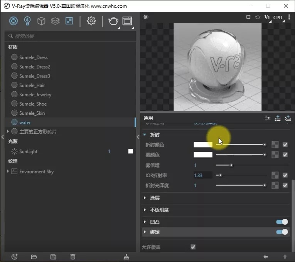Click the purge unused assets broom icon
Image resolution: width=295 pixels, height=262 pixels.
126,257
